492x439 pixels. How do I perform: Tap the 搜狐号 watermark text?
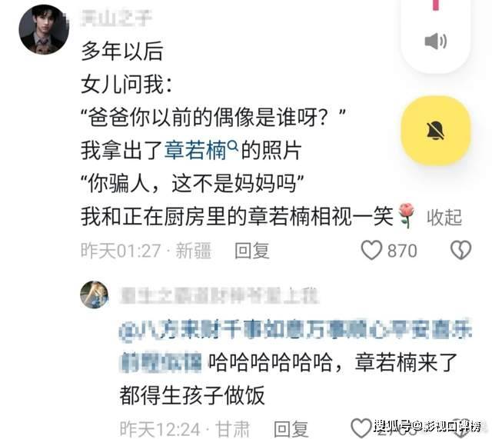(x=427, y=427)
